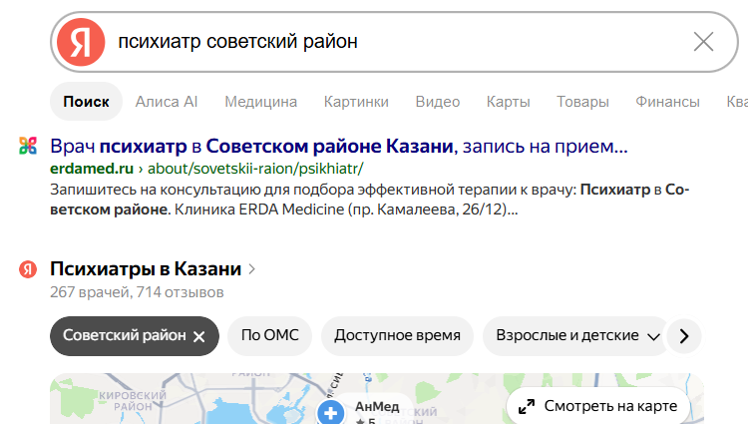This screenshot has width=748, height=424.
Task: Show more filters with right arrow
Action: pyautogui.click(x=684, y=336)
